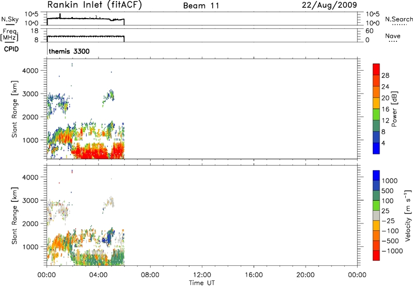This screenshot has width=413, height=286.
Task: Click the 'CPID' row label
Action: pos(11,49)
